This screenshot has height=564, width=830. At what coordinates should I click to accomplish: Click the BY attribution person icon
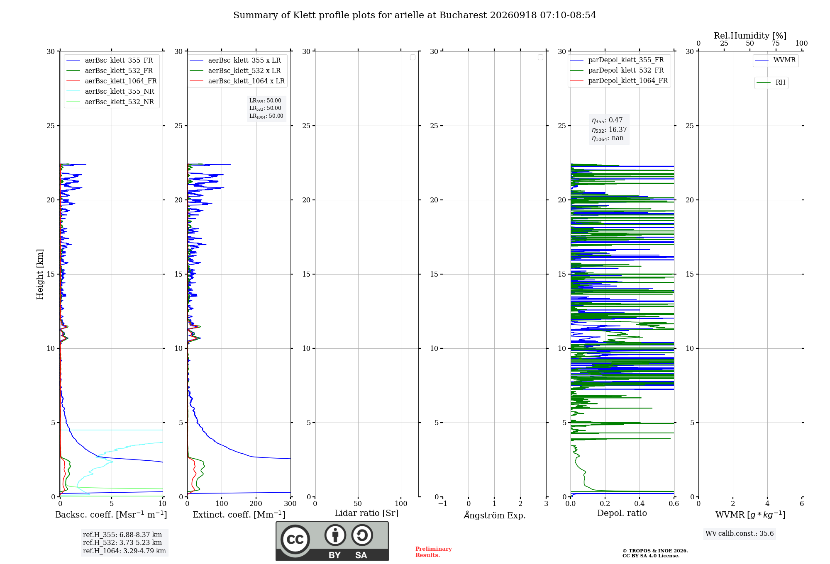(335, 535)
